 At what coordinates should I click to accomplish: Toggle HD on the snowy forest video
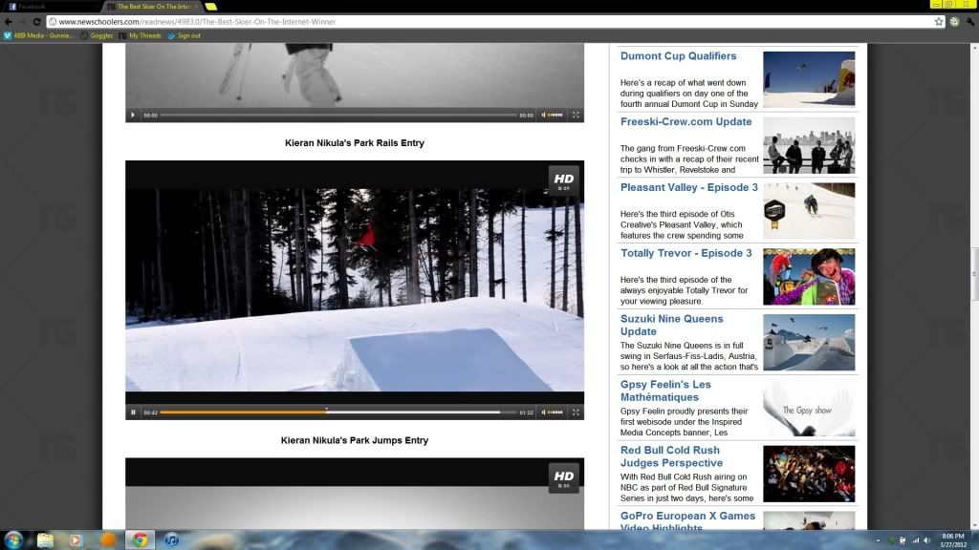[x=564, y=180]
